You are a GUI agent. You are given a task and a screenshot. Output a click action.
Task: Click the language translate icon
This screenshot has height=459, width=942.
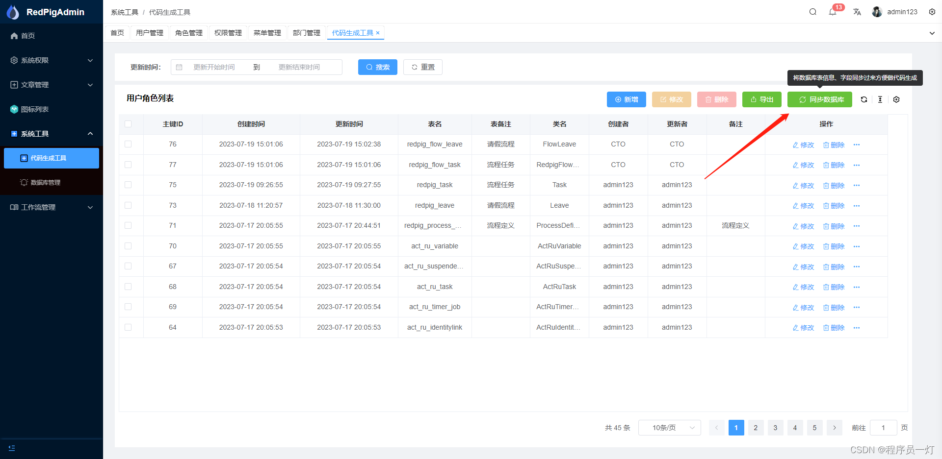point(857,12)
